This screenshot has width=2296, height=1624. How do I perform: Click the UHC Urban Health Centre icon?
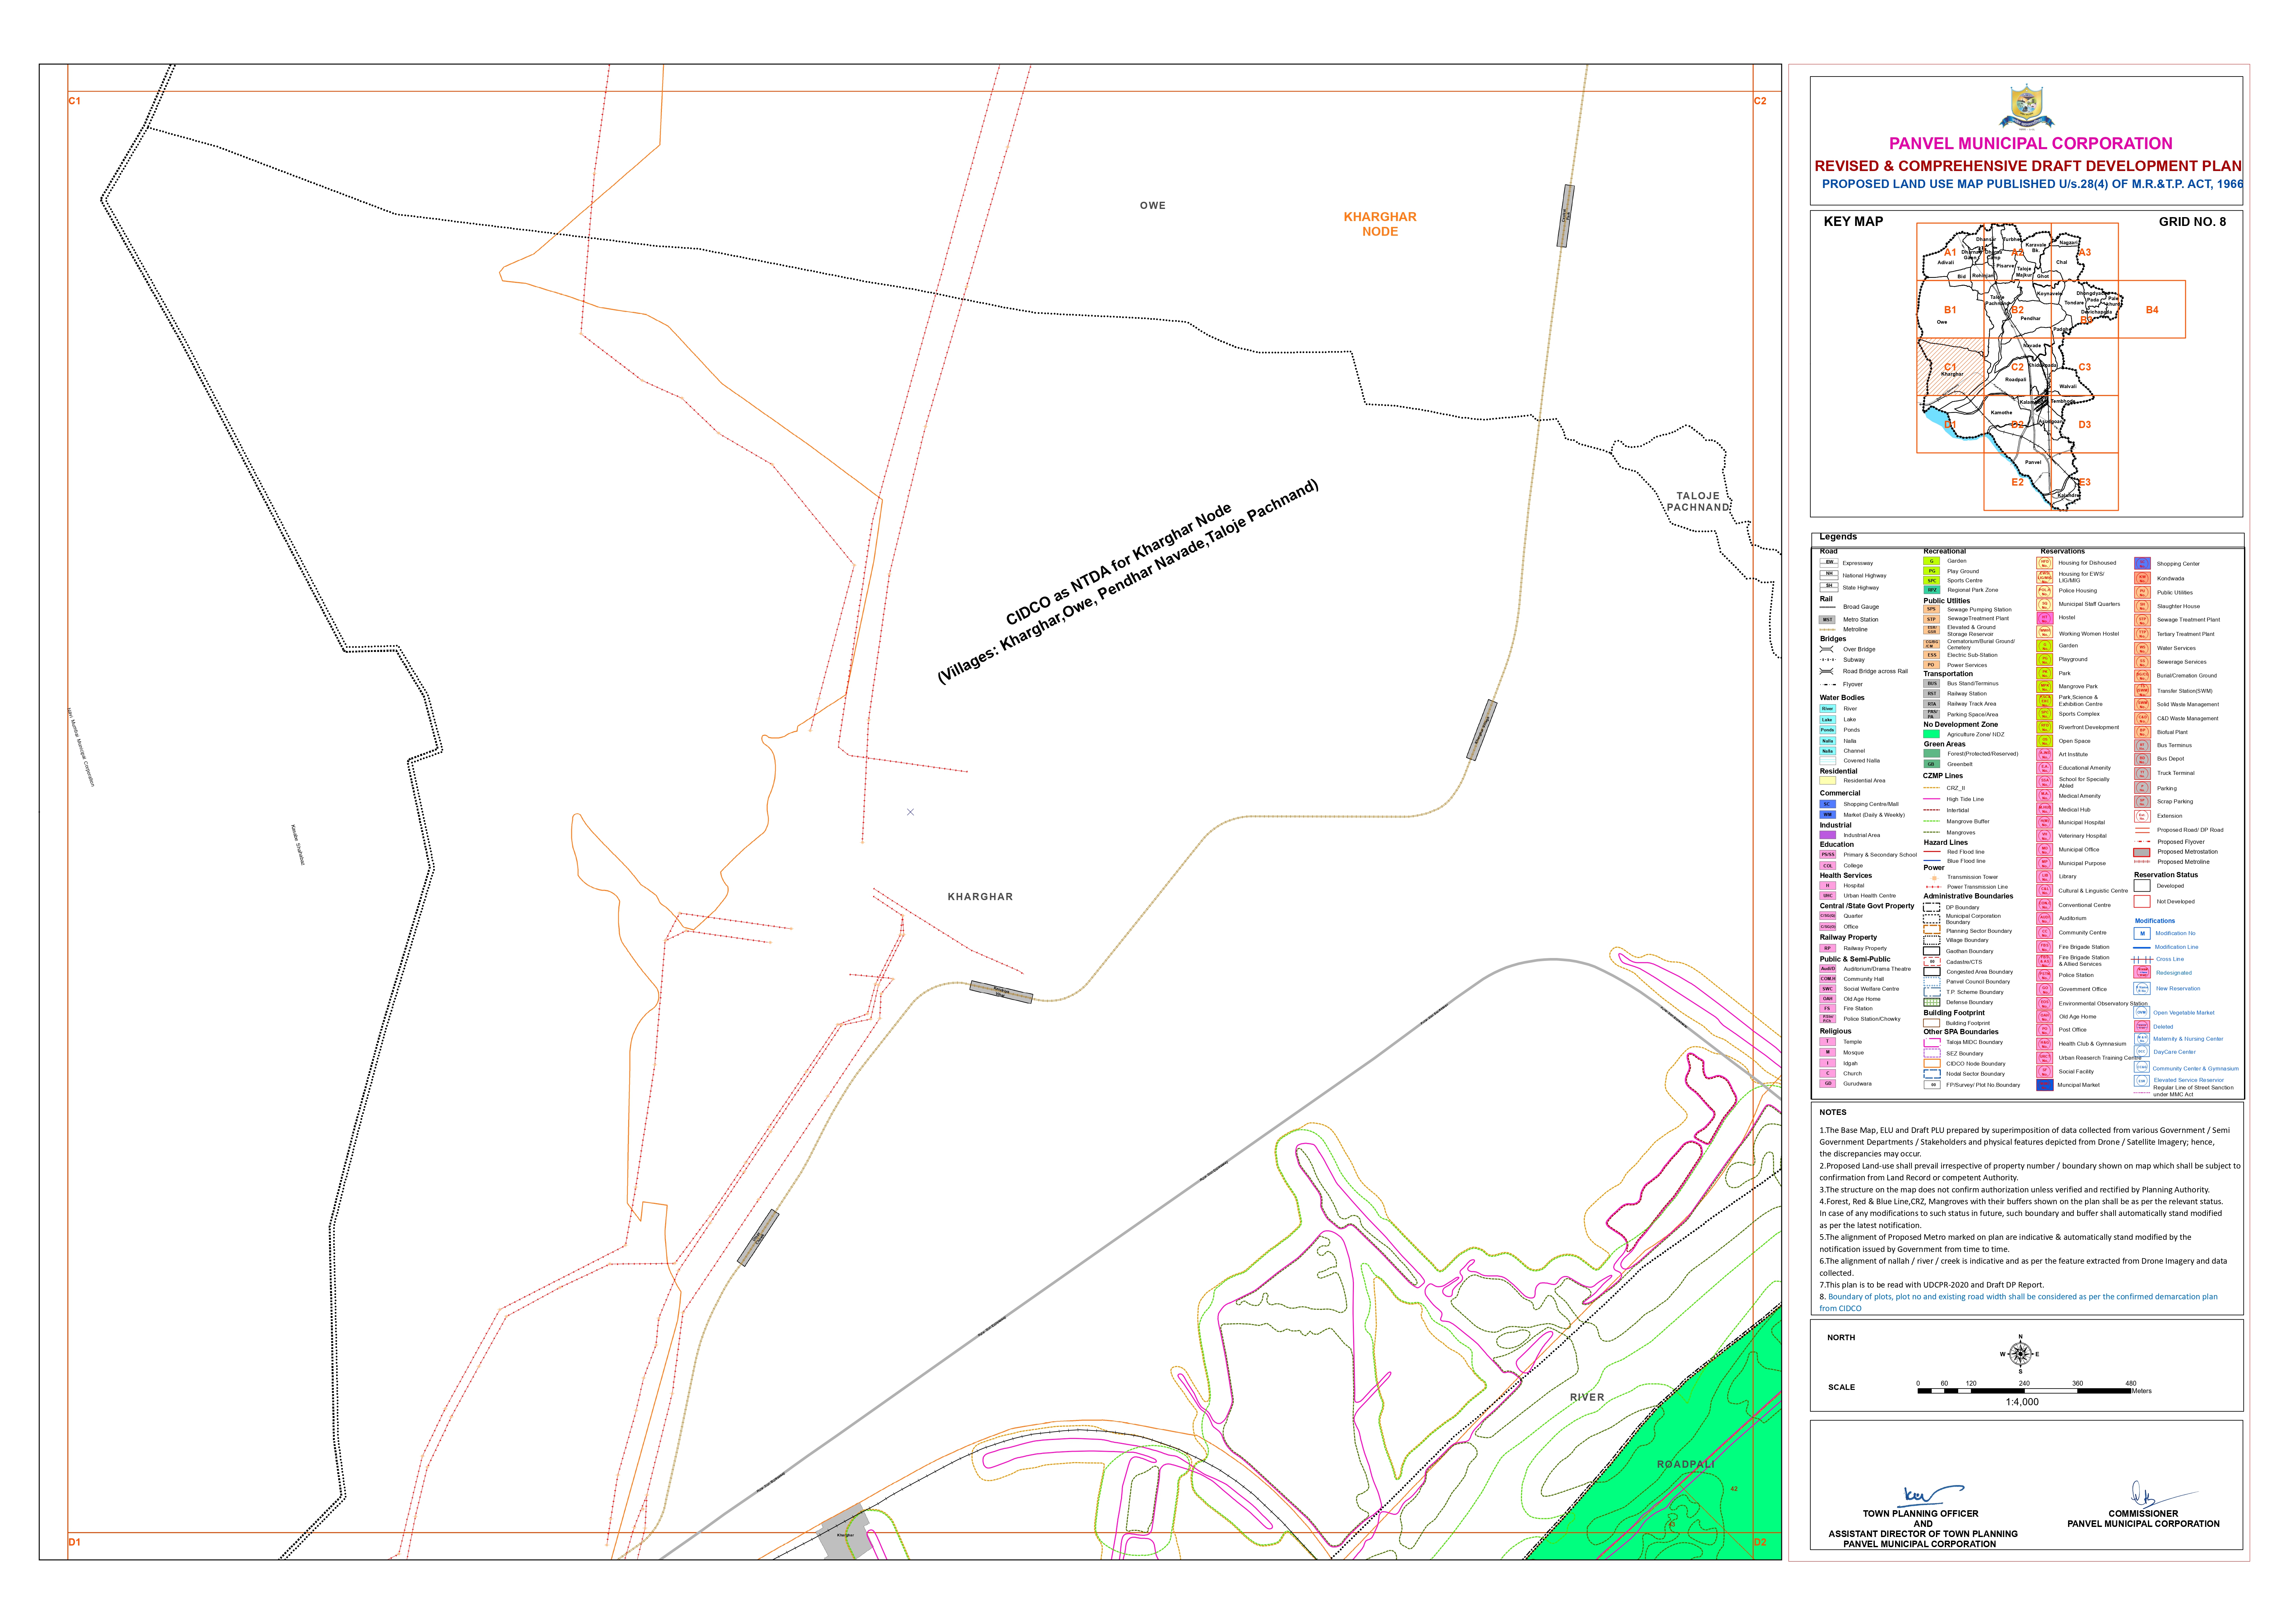click(1828, 896)
